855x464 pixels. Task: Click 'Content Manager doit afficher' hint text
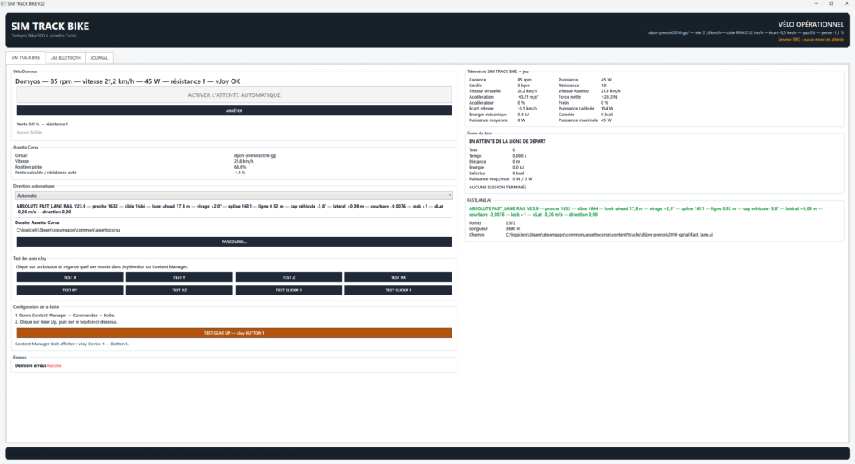point(71,344)
